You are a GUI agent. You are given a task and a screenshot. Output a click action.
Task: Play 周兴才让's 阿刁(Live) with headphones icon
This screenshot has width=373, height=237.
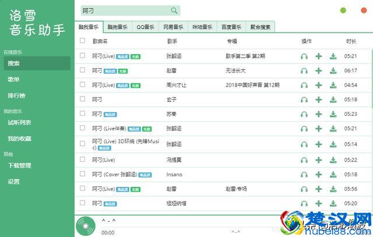304,86
